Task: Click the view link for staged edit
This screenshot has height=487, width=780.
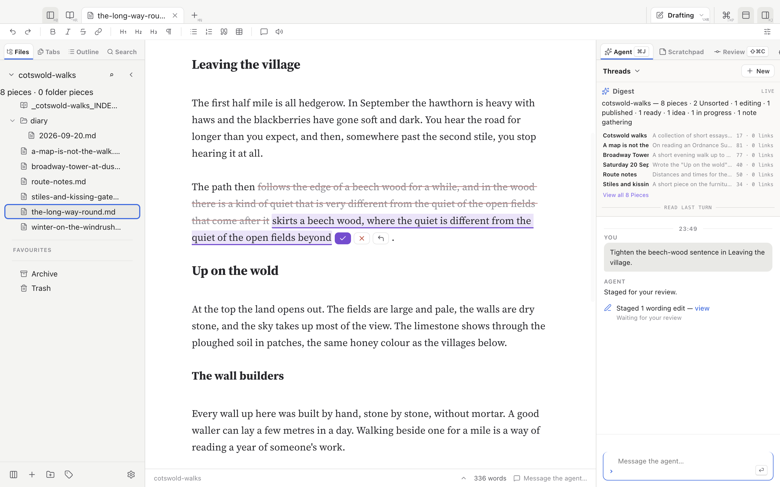Action: pyautogui.click(x=702, y=308)
